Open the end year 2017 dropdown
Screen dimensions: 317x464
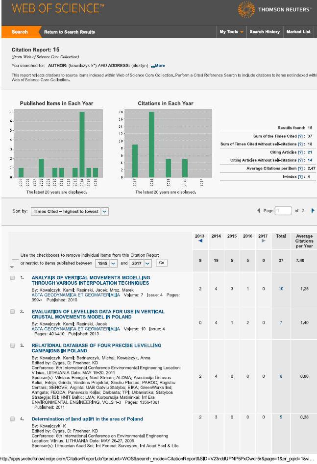click(140, 264)
